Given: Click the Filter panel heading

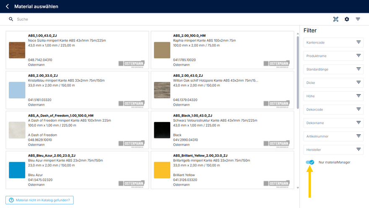Looking at the screenshot, I should 310,30.
